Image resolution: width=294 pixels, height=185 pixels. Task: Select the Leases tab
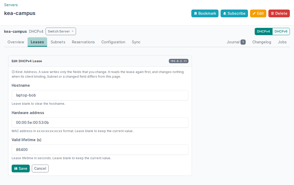[x=37, y=42]
